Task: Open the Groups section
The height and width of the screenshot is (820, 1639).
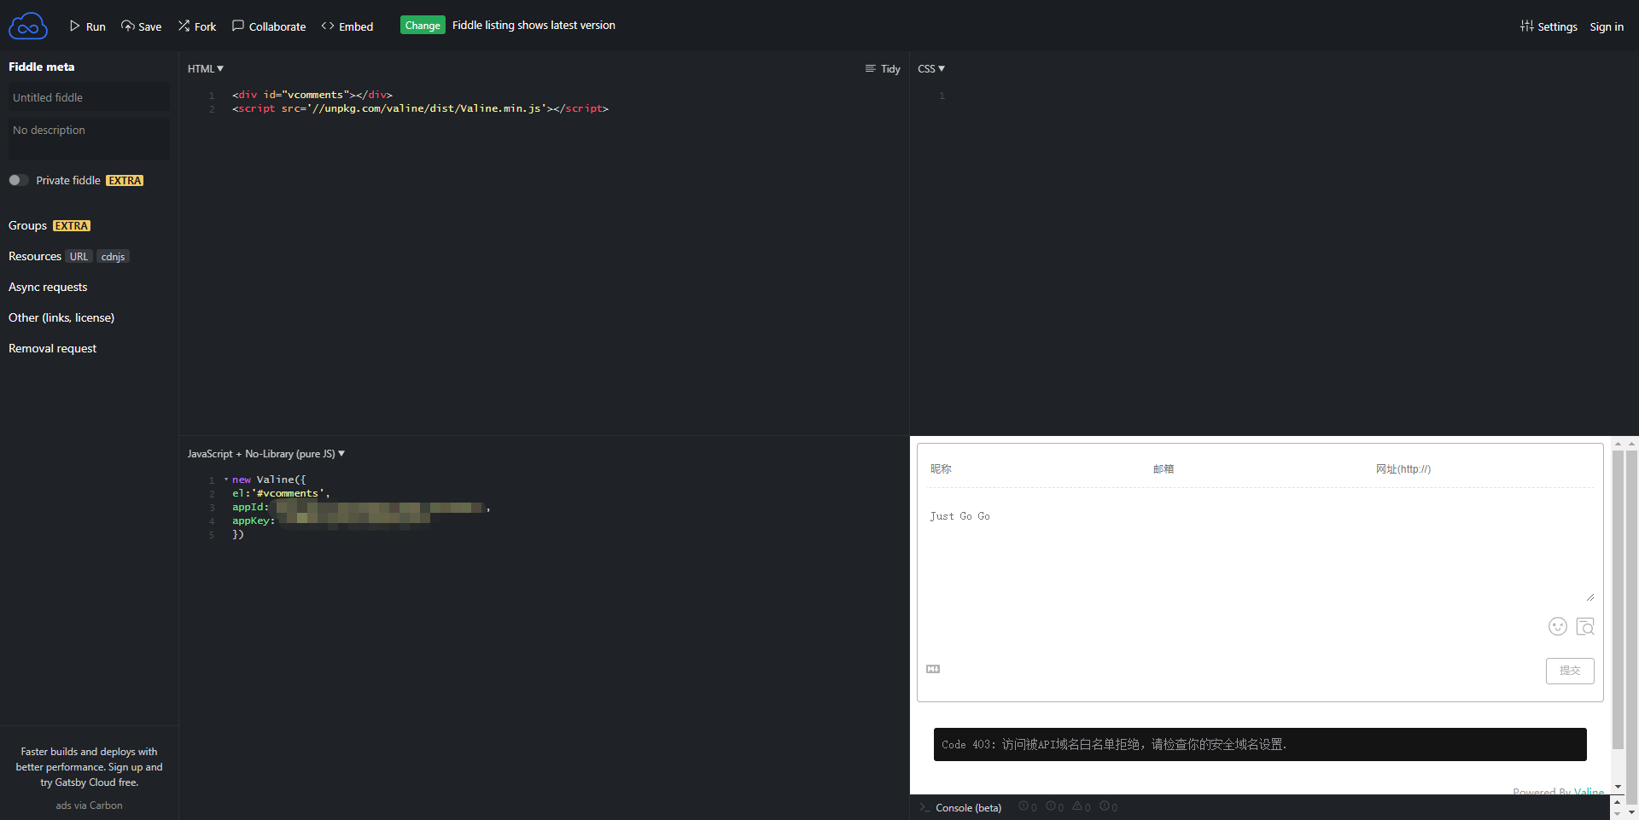Action: [27, 225]
